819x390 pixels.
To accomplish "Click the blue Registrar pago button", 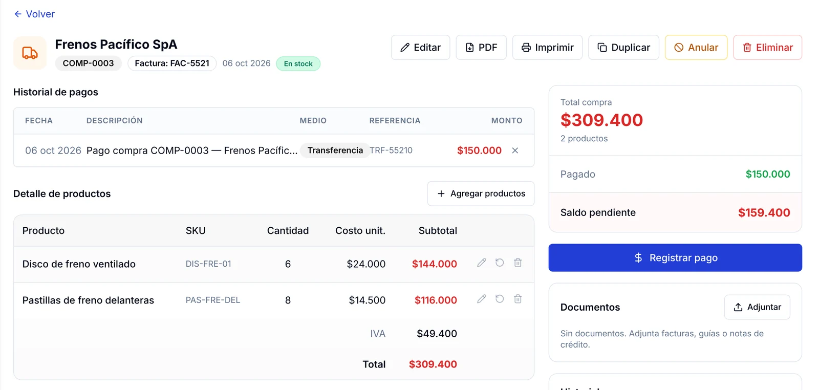I will tap(675, 257).
